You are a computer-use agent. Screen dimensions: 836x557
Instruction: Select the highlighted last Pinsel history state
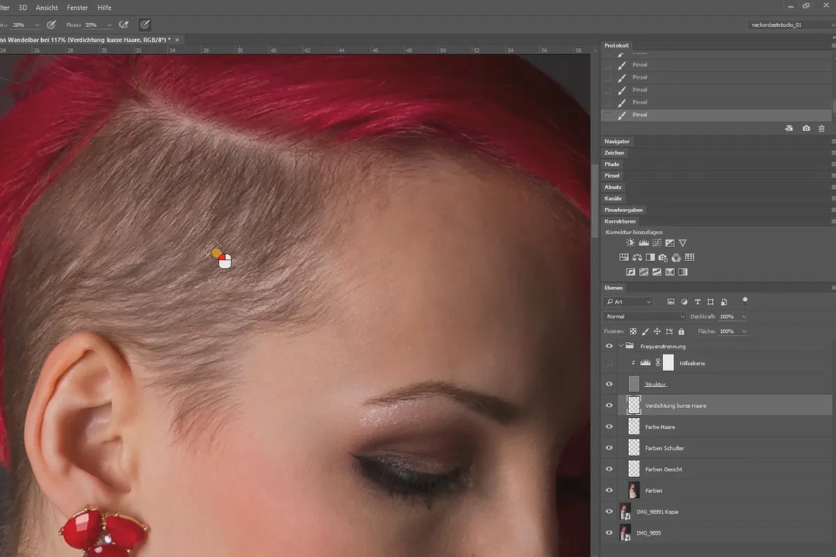pyautogui.click(x=716, y=115)
